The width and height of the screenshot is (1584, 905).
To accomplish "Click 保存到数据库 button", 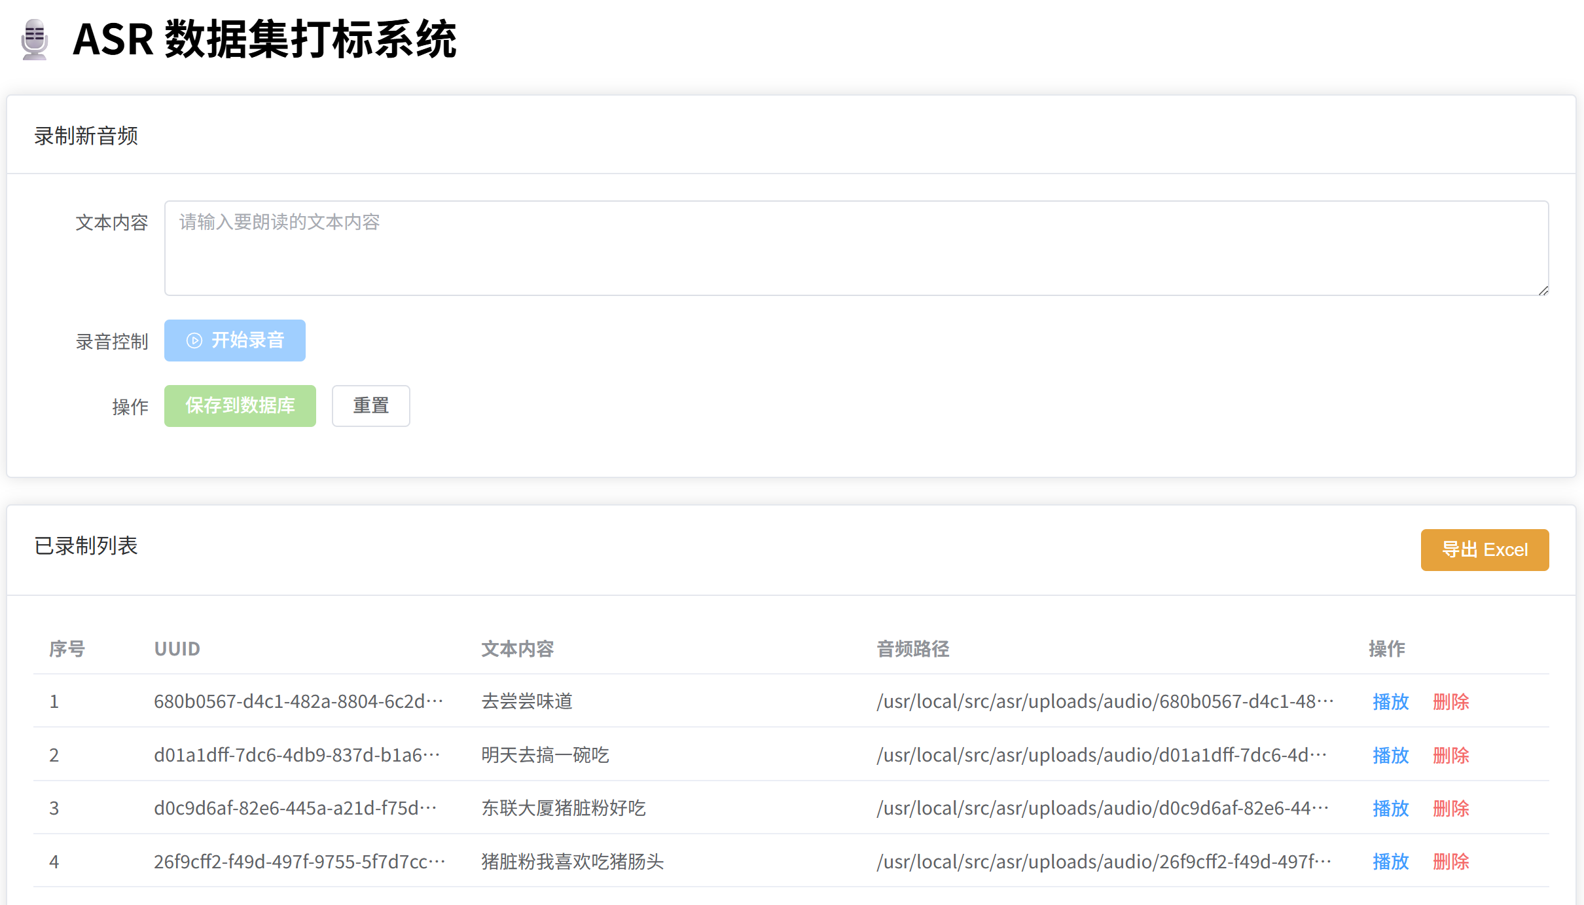I will pyautogui.click(x=240, y=406).
